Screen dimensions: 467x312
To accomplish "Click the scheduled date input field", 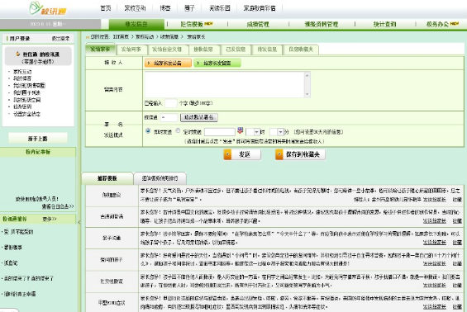I will click(220, 132).
